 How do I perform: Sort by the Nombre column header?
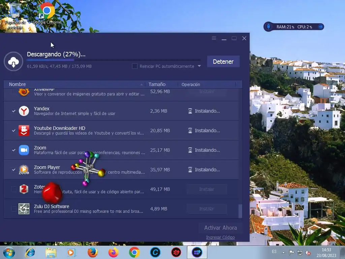(74, 84)
